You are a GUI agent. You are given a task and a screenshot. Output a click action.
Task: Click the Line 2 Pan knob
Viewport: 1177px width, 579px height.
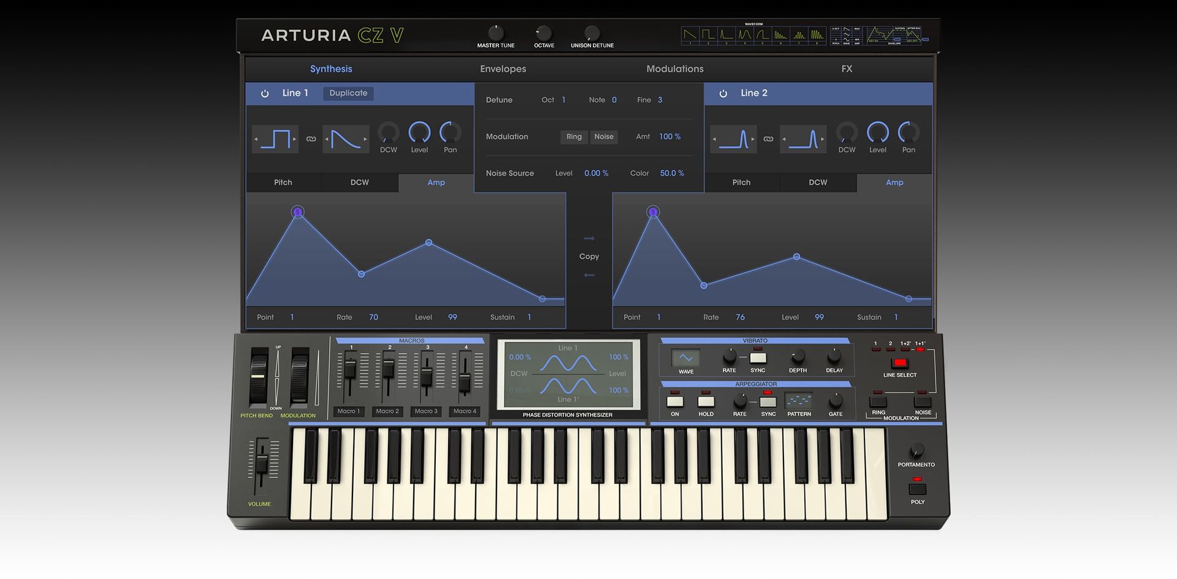[x=908, y=132]
